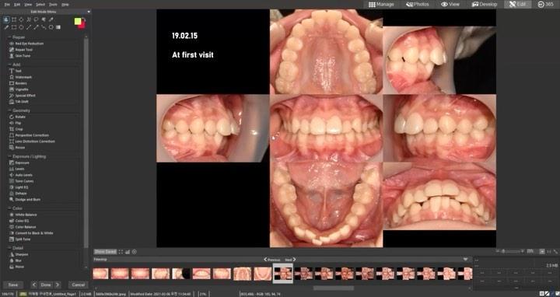
Task: Open the Light EQ tool
Action: click(x=19, y=187)
